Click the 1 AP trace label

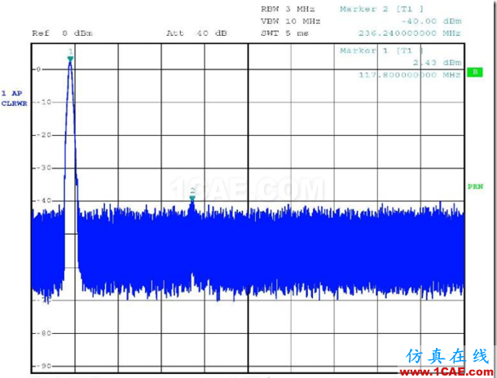pyautogui.click(x=11, y=93)
